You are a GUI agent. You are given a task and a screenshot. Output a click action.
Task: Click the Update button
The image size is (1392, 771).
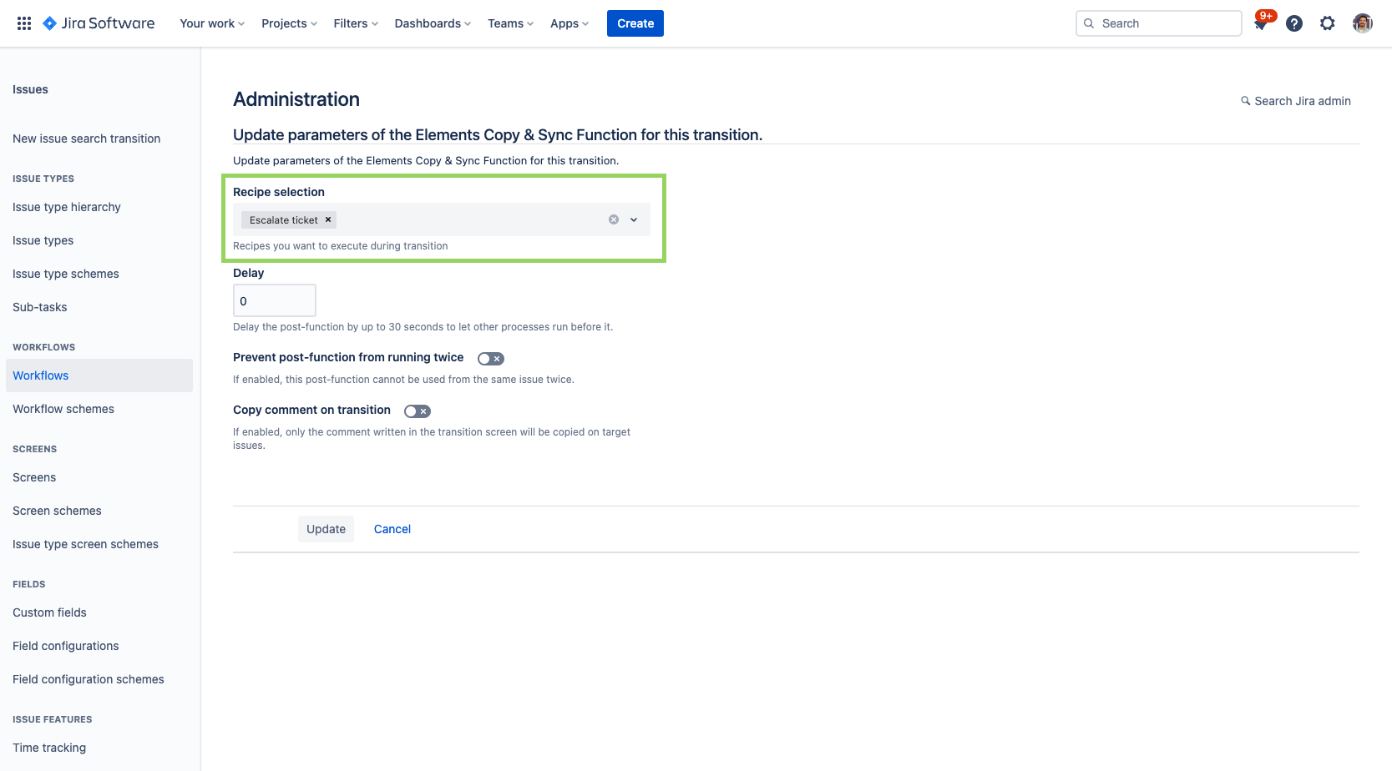(326, 529)
